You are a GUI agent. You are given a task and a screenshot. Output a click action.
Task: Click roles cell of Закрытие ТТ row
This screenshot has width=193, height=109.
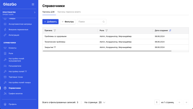pos(116,47)
